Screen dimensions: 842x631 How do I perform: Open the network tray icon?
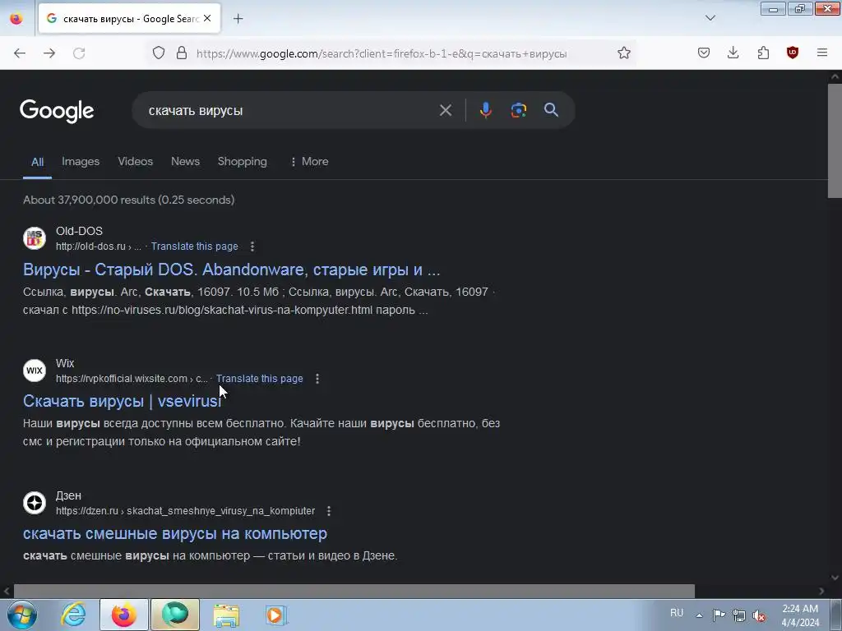point(739,615)
